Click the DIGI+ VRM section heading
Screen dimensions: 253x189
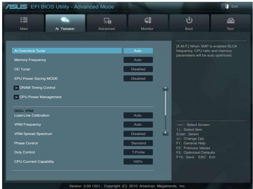click(24, 111)
